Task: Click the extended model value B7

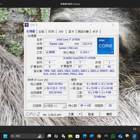Action: tap(80, 67)
